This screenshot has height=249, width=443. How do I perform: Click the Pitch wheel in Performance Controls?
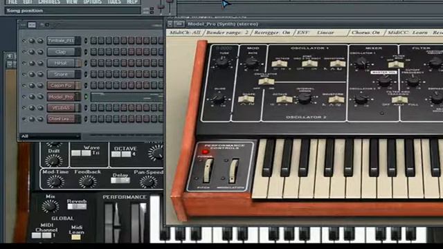208,171
